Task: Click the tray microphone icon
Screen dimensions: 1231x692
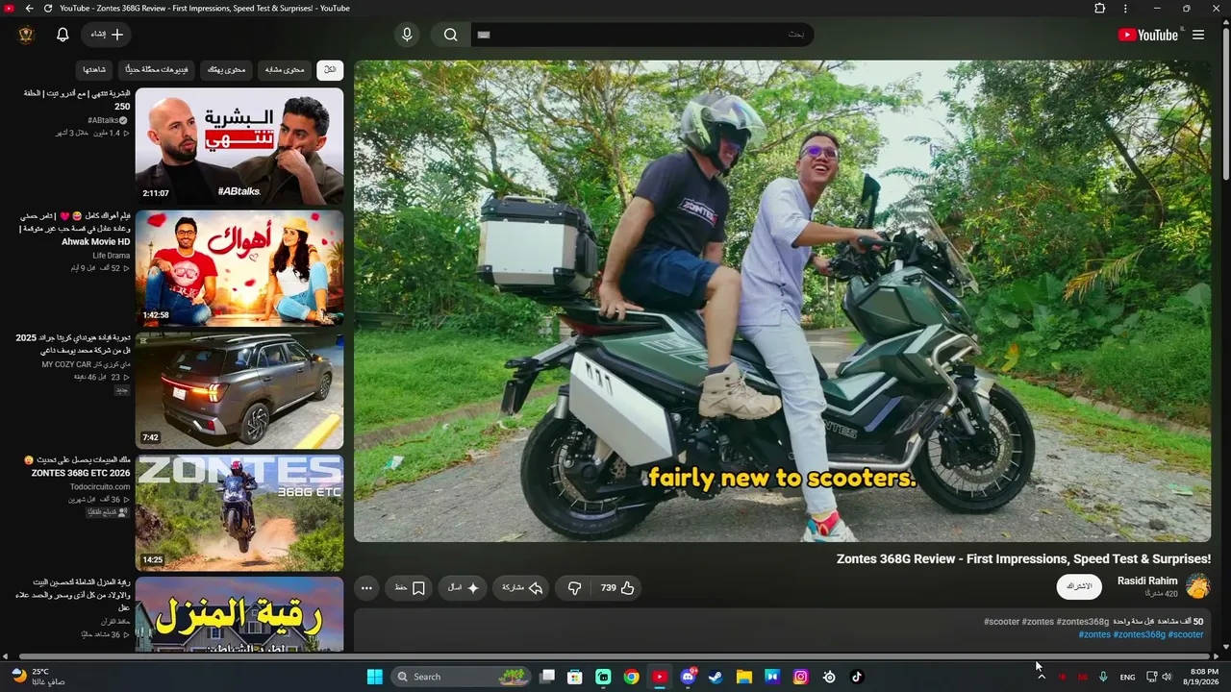Action: tap(1103, 677)
